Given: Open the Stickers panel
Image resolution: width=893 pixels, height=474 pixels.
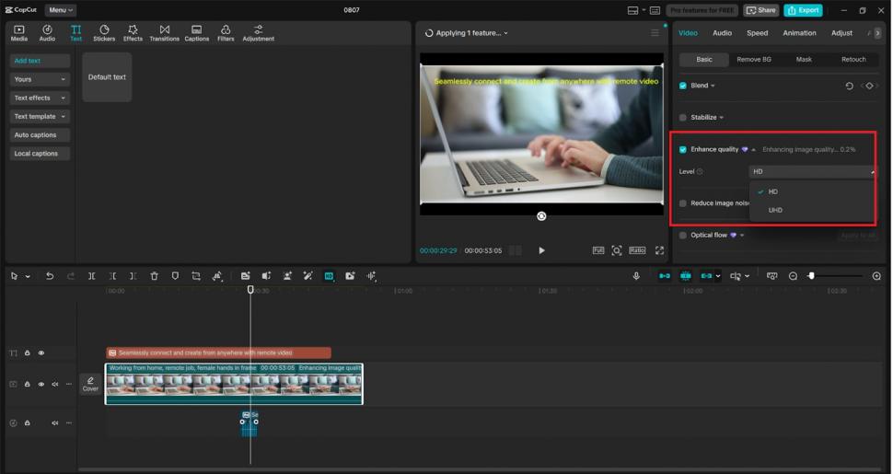Looking at the screenshot, I should [104, 33].
